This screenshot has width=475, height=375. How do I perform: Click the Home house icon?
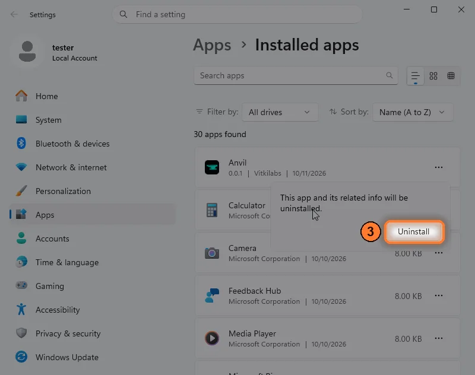coord(21,96)
